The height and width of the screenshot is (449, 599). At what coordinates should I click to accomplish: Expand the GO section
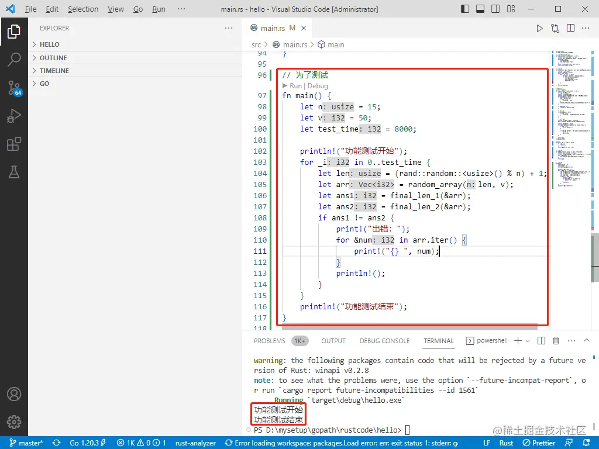pyautogui.click(x=135, y=84)
